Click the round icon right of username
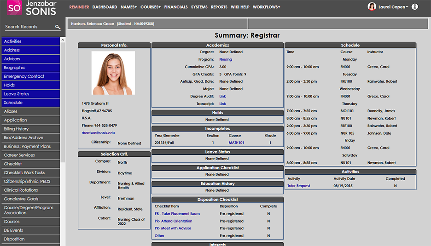This screenshot has height=246, width=431. [x=414, y=7]
